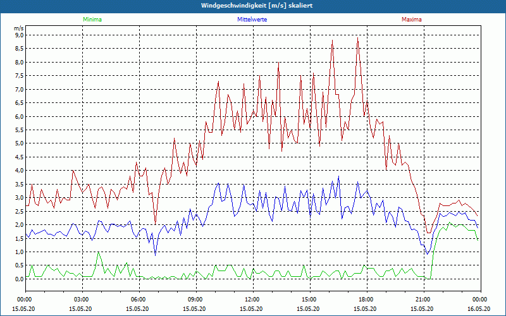Image resolution: width=506 pixels, height=316 pixels.
Task: Click the 9,0 y-axis value
Action: pos(20,35)
